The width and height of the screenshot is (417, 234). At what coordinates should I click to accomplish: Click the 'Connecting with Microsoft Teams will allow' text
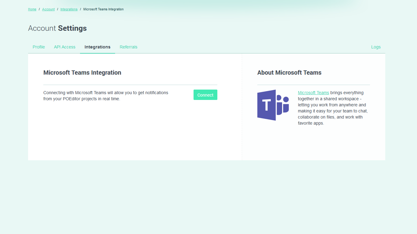click(x=106, y=96)
